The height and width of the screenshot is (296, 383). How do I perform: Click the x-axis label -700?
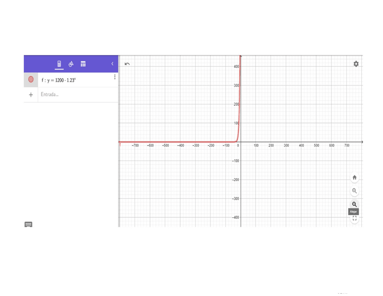(135, 146)
